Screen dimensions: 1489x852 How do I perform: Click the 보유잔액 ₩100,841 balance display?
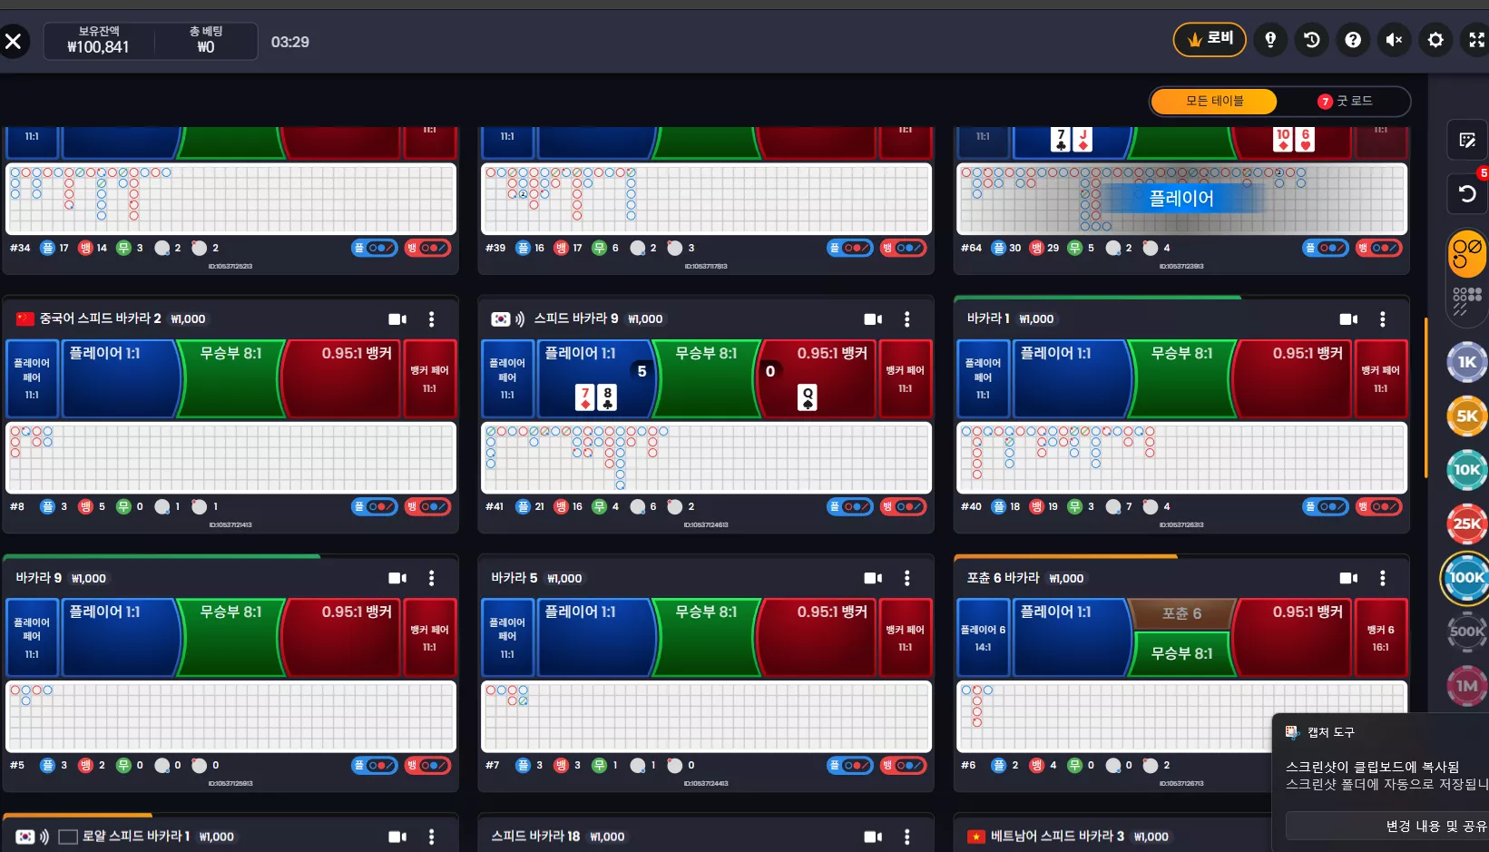click(98, 41)
